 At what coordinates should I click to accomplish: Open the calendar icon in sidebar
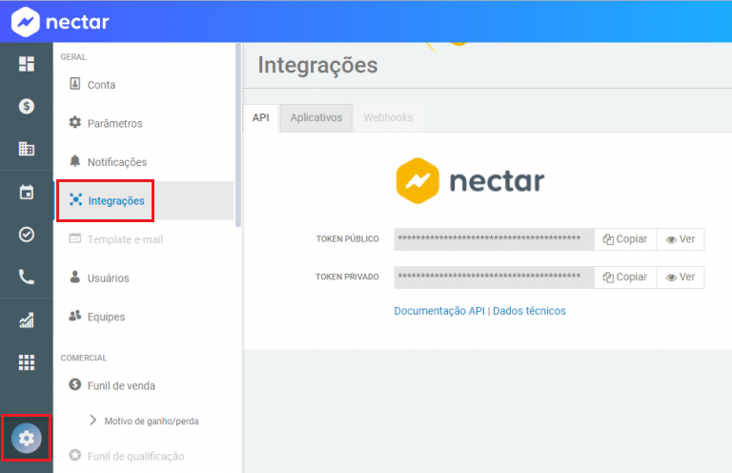tap(27, 192)
